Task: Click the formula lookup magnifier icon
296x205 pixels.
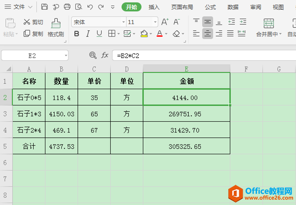Action: (93, 55)
